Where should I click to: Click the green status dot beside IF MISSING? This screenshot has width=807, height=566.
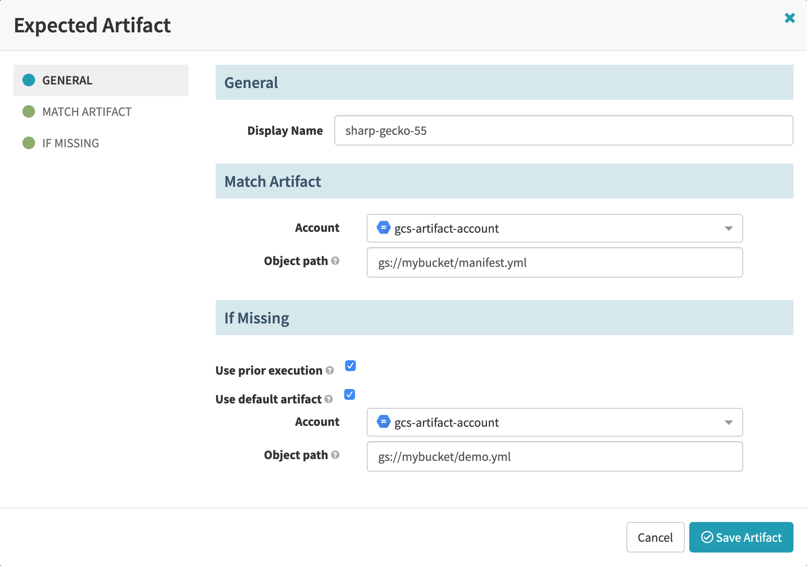pyautogui.click(x=29, y=143)
